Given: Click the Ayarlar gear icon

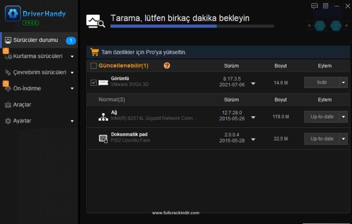Looking at the screenshot, I should coord(8,121).
